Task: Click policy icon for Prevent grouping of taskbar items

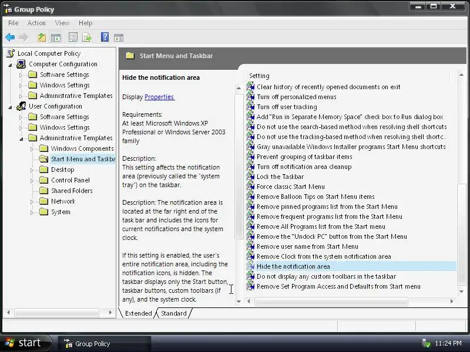Action: pyautogui.click(x=250, y=157)
